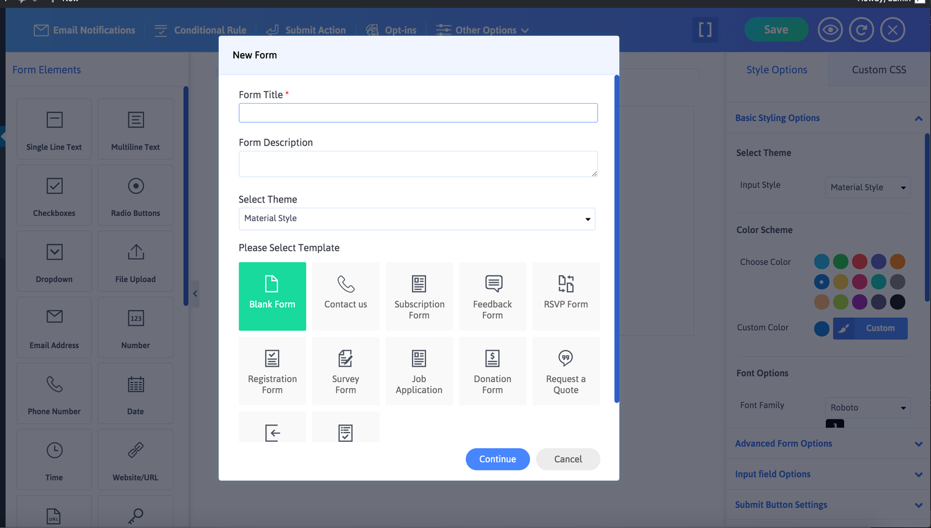Add the Checkboxes form element
Viewport: 931px width, 528px height.
tap(54, 195)
